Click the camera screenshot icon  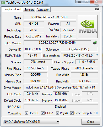[x=97, y=9]
